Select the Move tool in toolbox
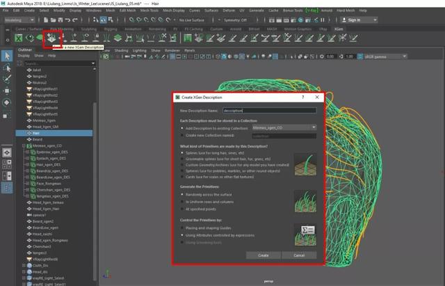Image resolution: width=445 pixels, height=286 pixels. (7, 91)
